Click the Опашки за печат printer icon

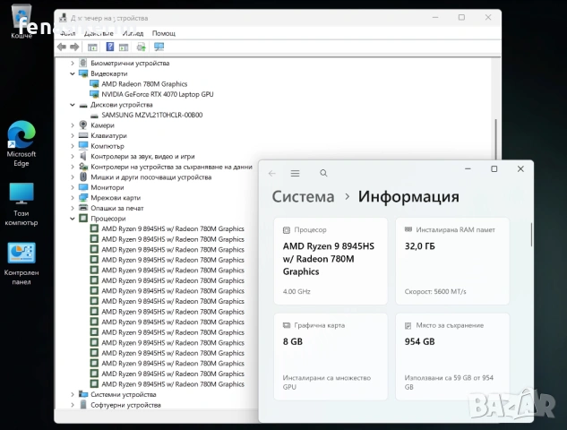click(x=83, y=208)
